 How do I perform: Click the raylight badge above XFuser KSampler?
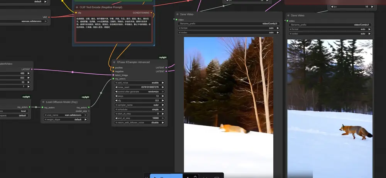[x=163, y=57]
